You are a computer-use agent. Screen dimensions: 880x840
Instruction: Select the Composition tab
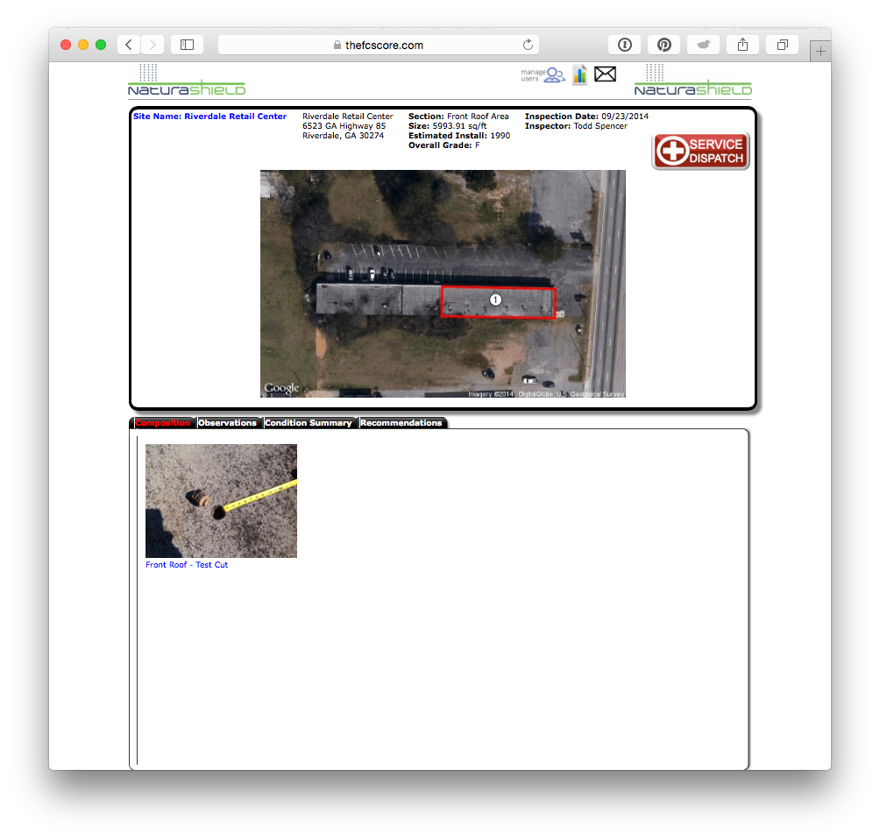163,423
